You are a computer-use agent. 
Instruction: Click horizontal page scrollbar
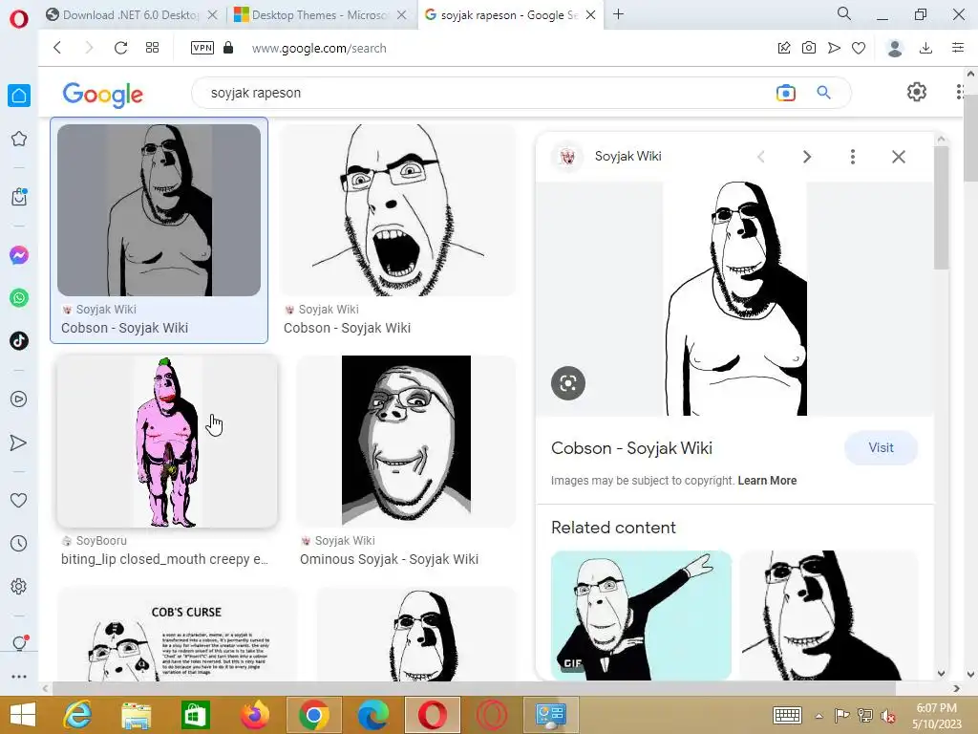474,688
